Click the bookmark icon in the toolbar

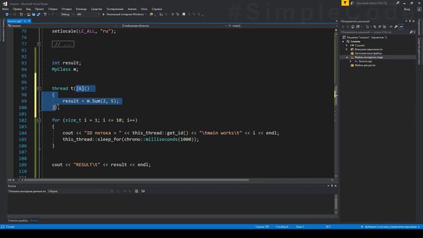click(x=184, y=15)
